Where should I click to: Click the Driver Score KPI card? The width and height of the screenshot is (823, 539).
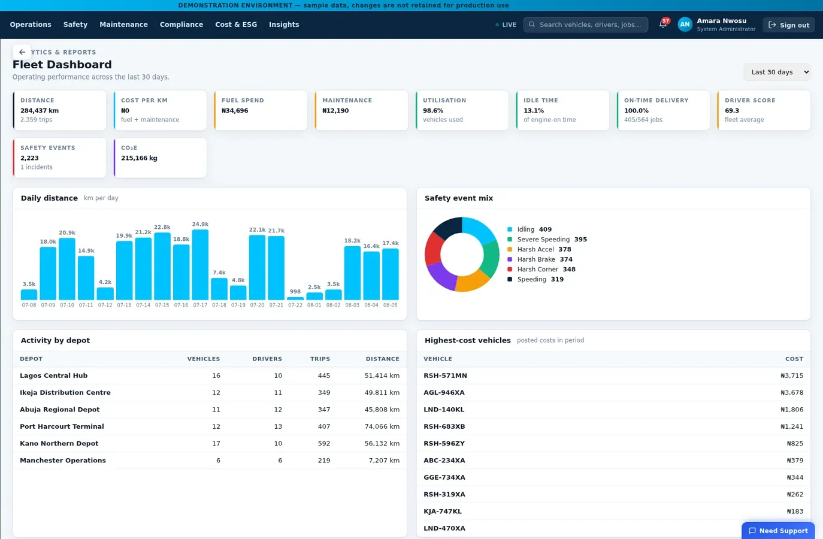pos(764,110)
